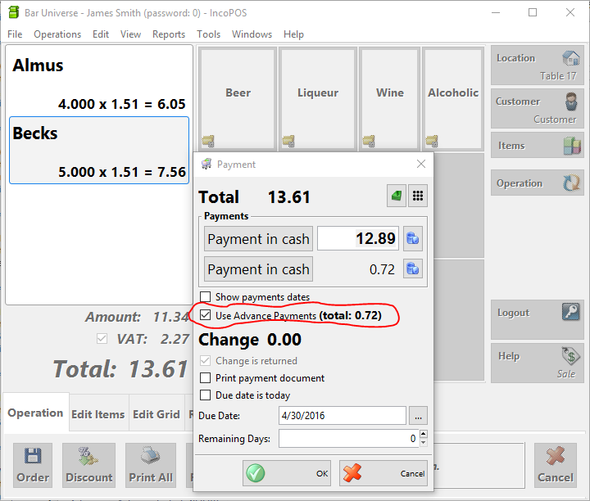The image size is (590, 501).
Task: Open the numeric keypad grid icon
Action: [x=418, y=196]
